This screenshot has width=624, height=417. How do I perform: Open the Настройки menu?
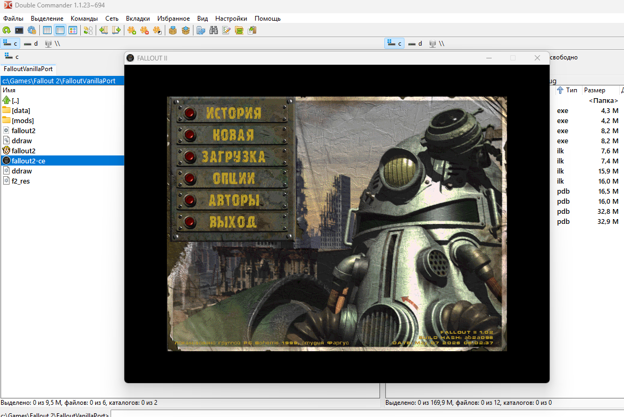pos(231,18)
